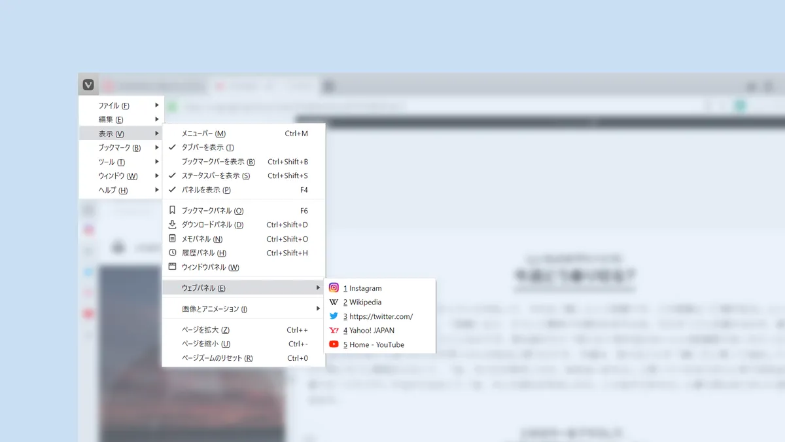This screenshot has height=442, width=785.
Task: Choose ページズームのリセット (R)
Action: click(243, 358)
